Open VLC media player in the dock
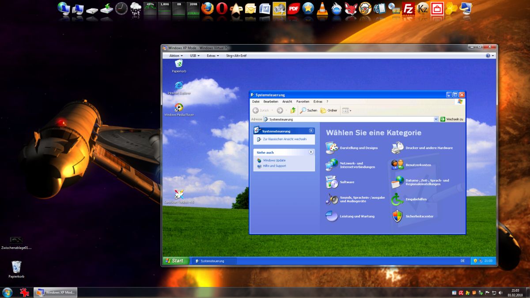This screenshot has width=530, height=298. 322,8
